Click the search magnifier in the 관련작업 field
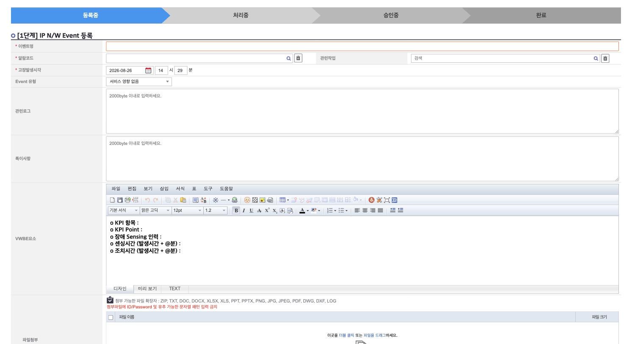Image resolution: width=632 pixels, height=344 pixels. click(x=596, y=58)
